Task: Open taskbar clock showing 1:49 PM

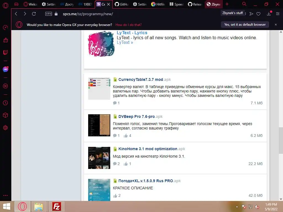Action: tap(271, 207)
